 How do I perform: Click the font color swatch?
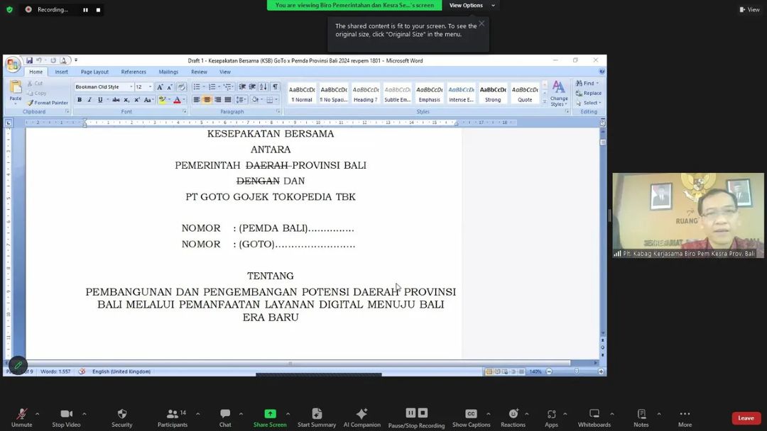point(177,99)
